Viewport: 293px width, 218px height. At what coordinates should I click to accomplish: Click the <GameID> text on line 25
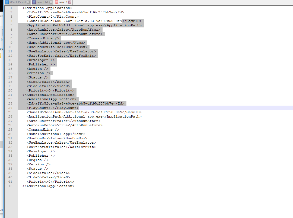point(84,112)
